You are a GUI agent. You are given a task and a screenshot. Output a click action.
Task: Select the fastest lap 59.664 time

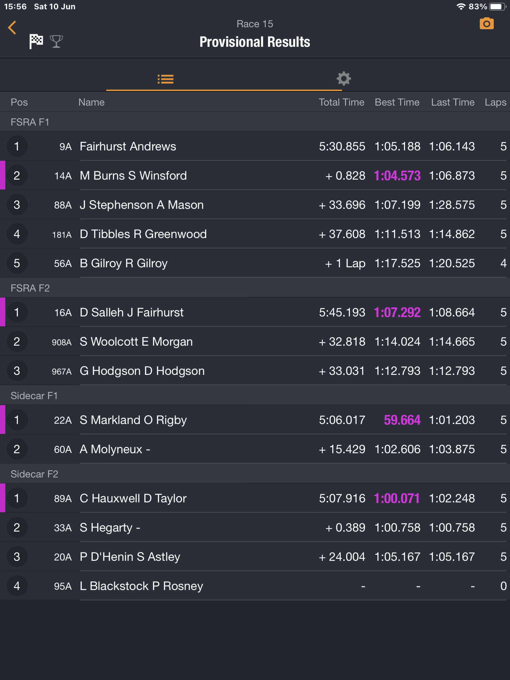point(402,420)
